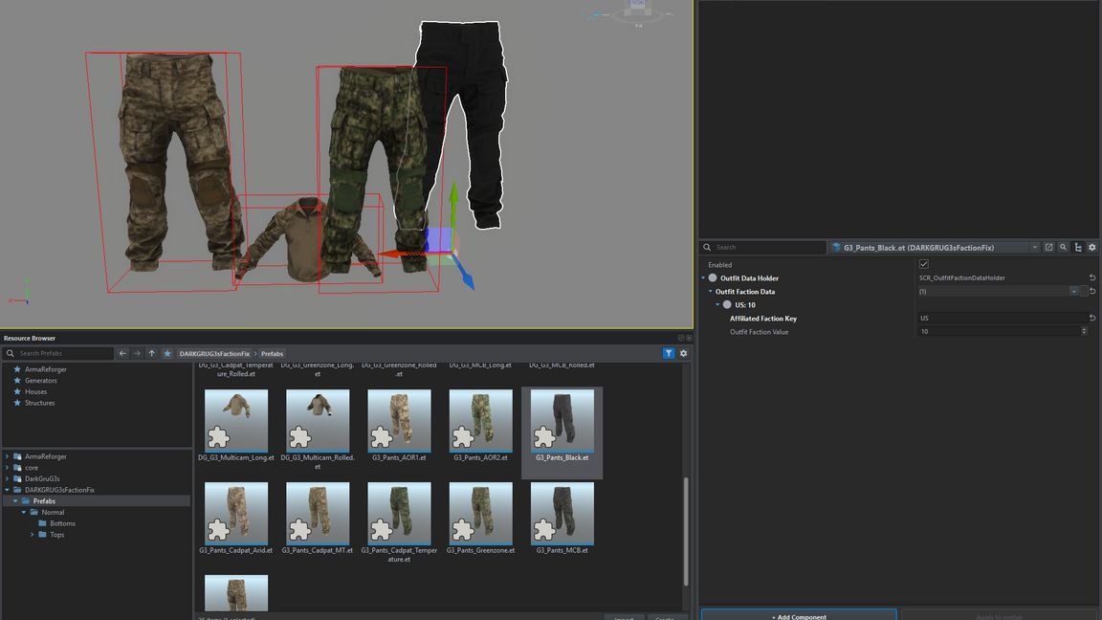Image resolution: width=1102 pixels, height=620 pixels.
Task: Click the properties panel settings gear
Action: click(1092, 247)
